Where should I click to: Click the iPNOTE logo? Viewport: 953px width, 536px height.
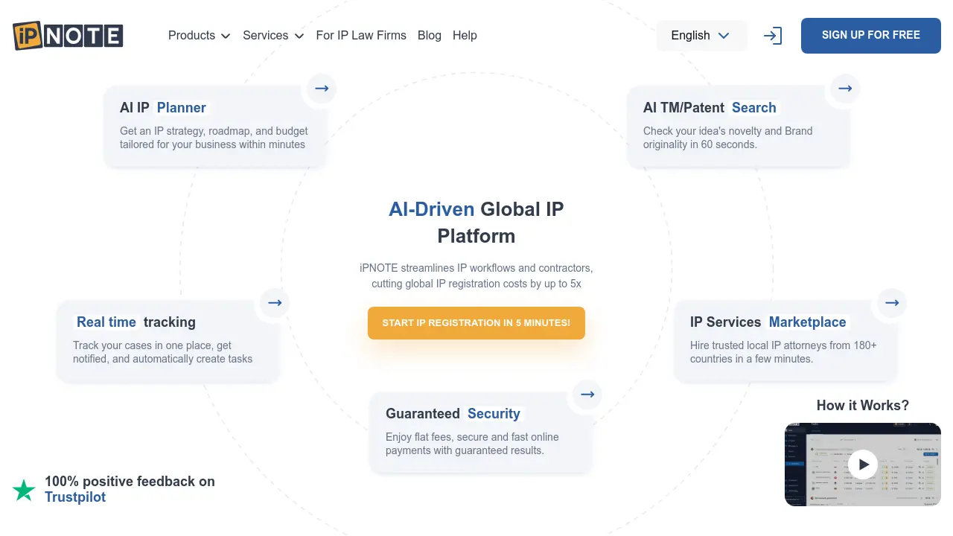pyautogui.click(x=68, y=35)
